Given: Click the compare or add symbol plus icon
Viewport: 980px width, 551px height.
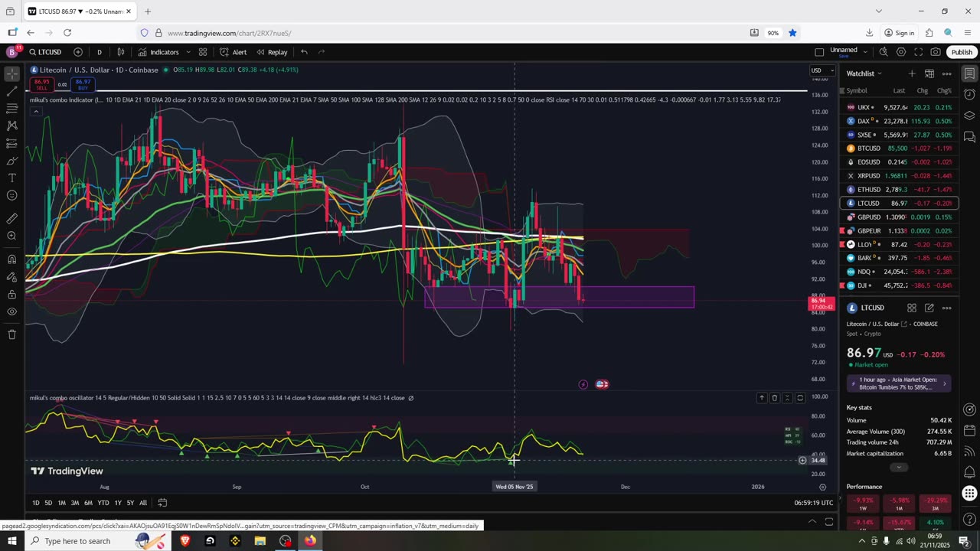Looking at the screenshot, I should point(78,52).
